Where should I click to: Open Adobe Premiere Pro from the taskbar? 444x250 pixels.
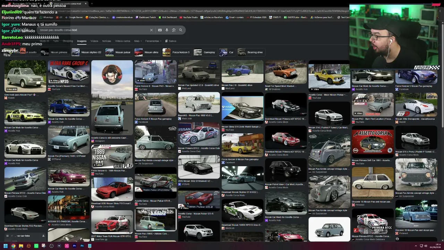click(x=74, y=246)
